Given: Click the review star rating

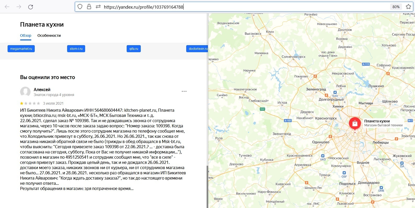Looking at the screenshot, I should point(30,103).
